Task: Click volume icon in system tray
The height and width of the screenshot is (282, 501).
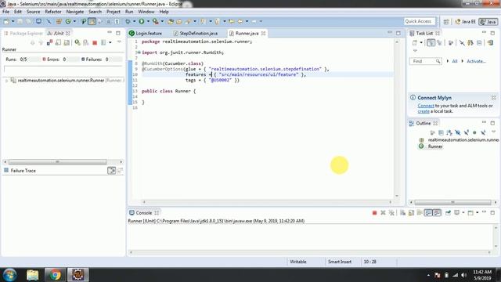Action: coord(464,275)
